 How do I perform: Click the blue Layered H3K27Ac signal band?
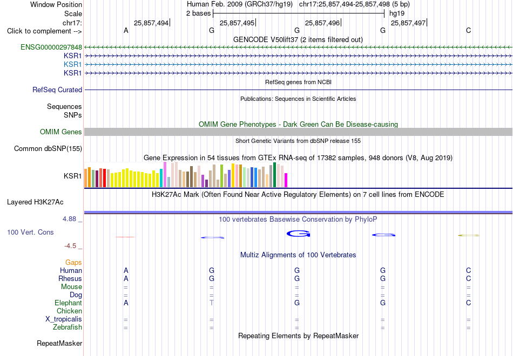pyautogui.click(x=298, y=213)
